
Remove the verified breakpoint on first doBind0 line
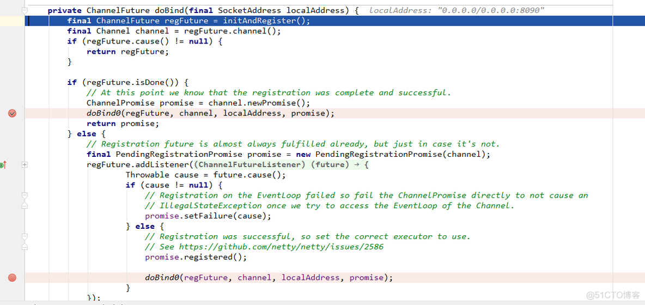(x=12, y=113)
